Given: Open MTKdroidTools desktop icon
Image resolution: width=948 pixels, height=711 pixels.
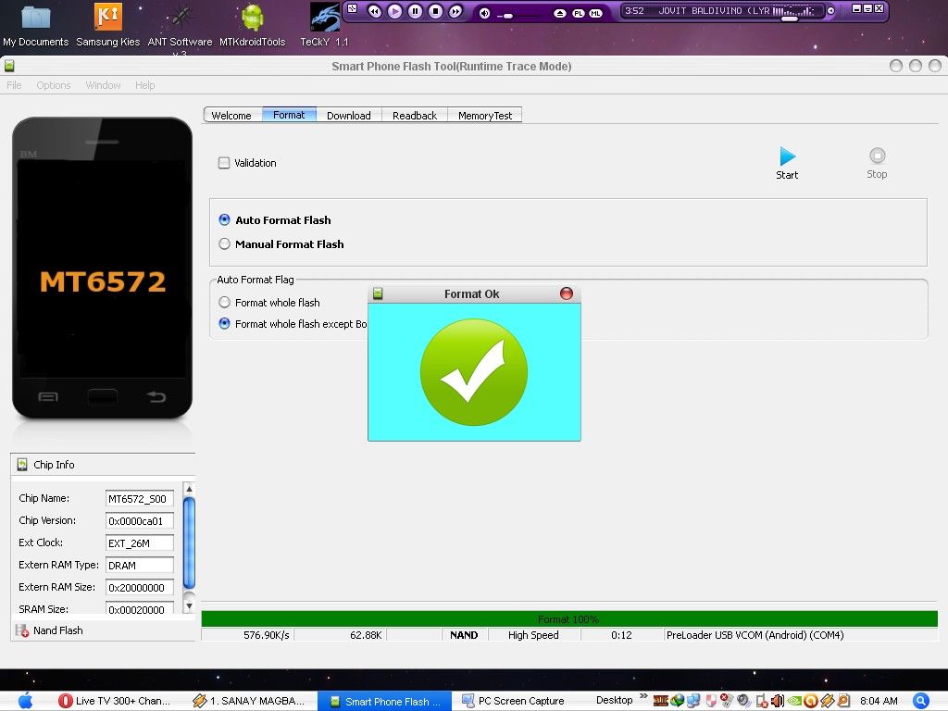Looking at the screenshot, I should click(x=252, y=19).
